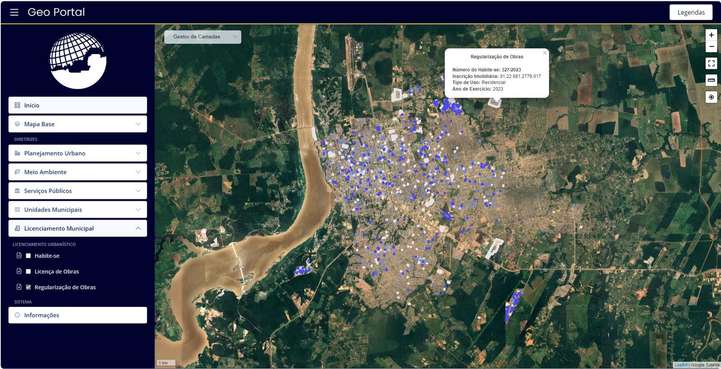Enable the Licença de Obras checkbox
721x369 pixels.
tap(28, 271)
